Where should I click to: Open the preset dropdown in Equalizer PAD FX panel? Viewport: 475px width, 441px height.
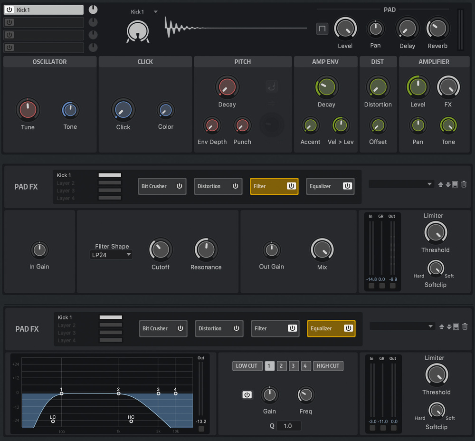(x=402, y=326)
